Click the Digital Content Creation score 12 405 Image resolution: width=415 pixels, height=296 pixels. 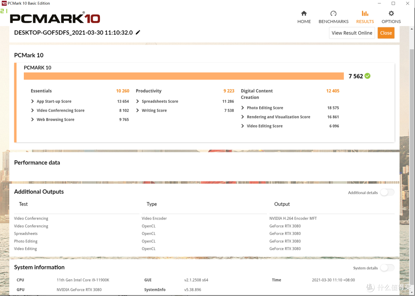coord(333,91)
